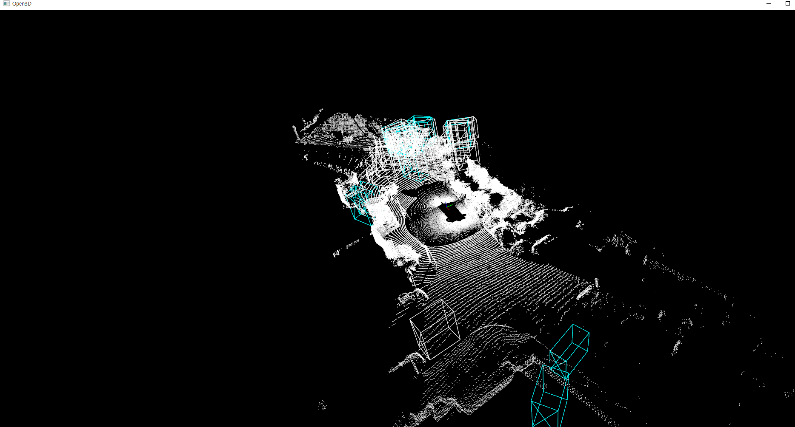Viewport: 795px width, 427px height.
Task: Click the large white bounding box on road
Action: click(435, 330)
